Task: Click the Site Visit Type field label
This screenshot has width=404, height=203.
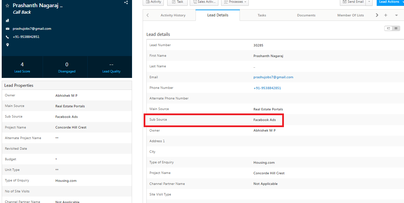Action: 160,194
